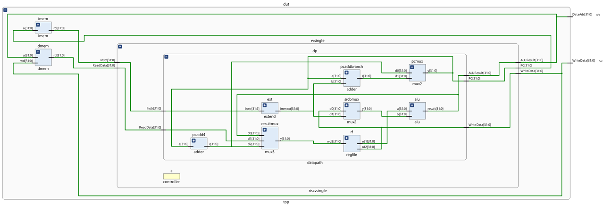This screenshot has width=604, height=211.
Task: Click the result[31:0] pin on alu
Action: coord(436,109)
